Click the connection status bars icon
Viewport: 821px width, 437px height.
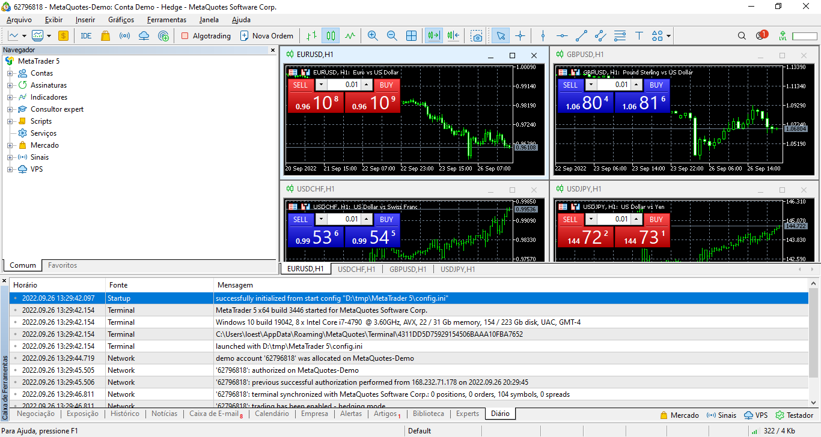coord(754,431)
